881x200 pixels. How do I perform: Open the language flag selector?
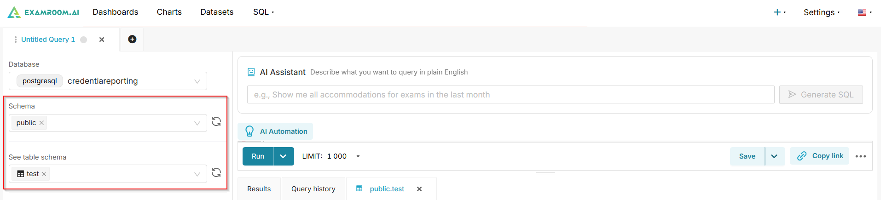point(864,12)
